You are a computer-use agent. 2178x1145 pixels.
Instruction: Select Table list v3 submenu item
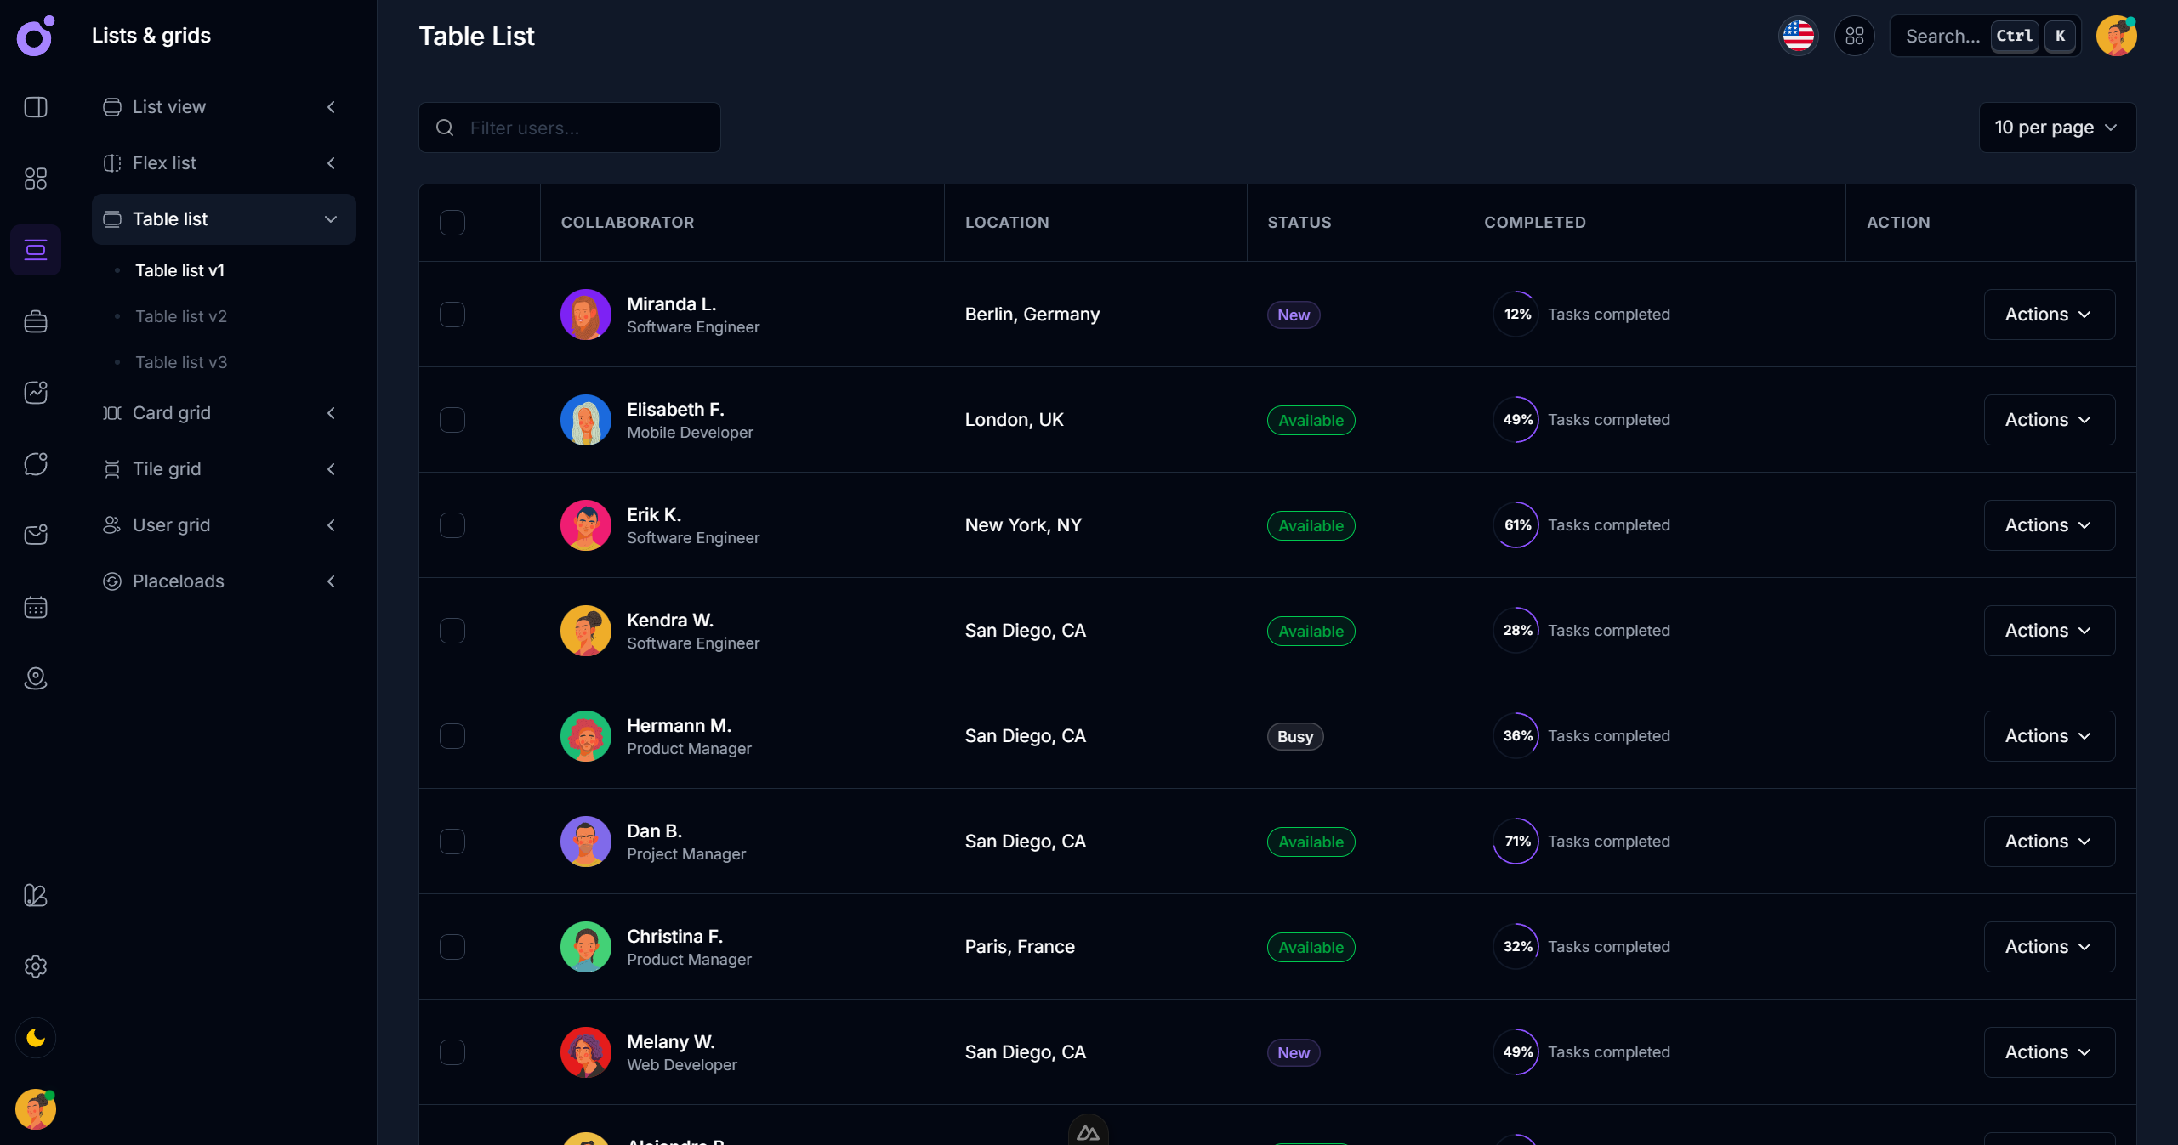(181, 362)
